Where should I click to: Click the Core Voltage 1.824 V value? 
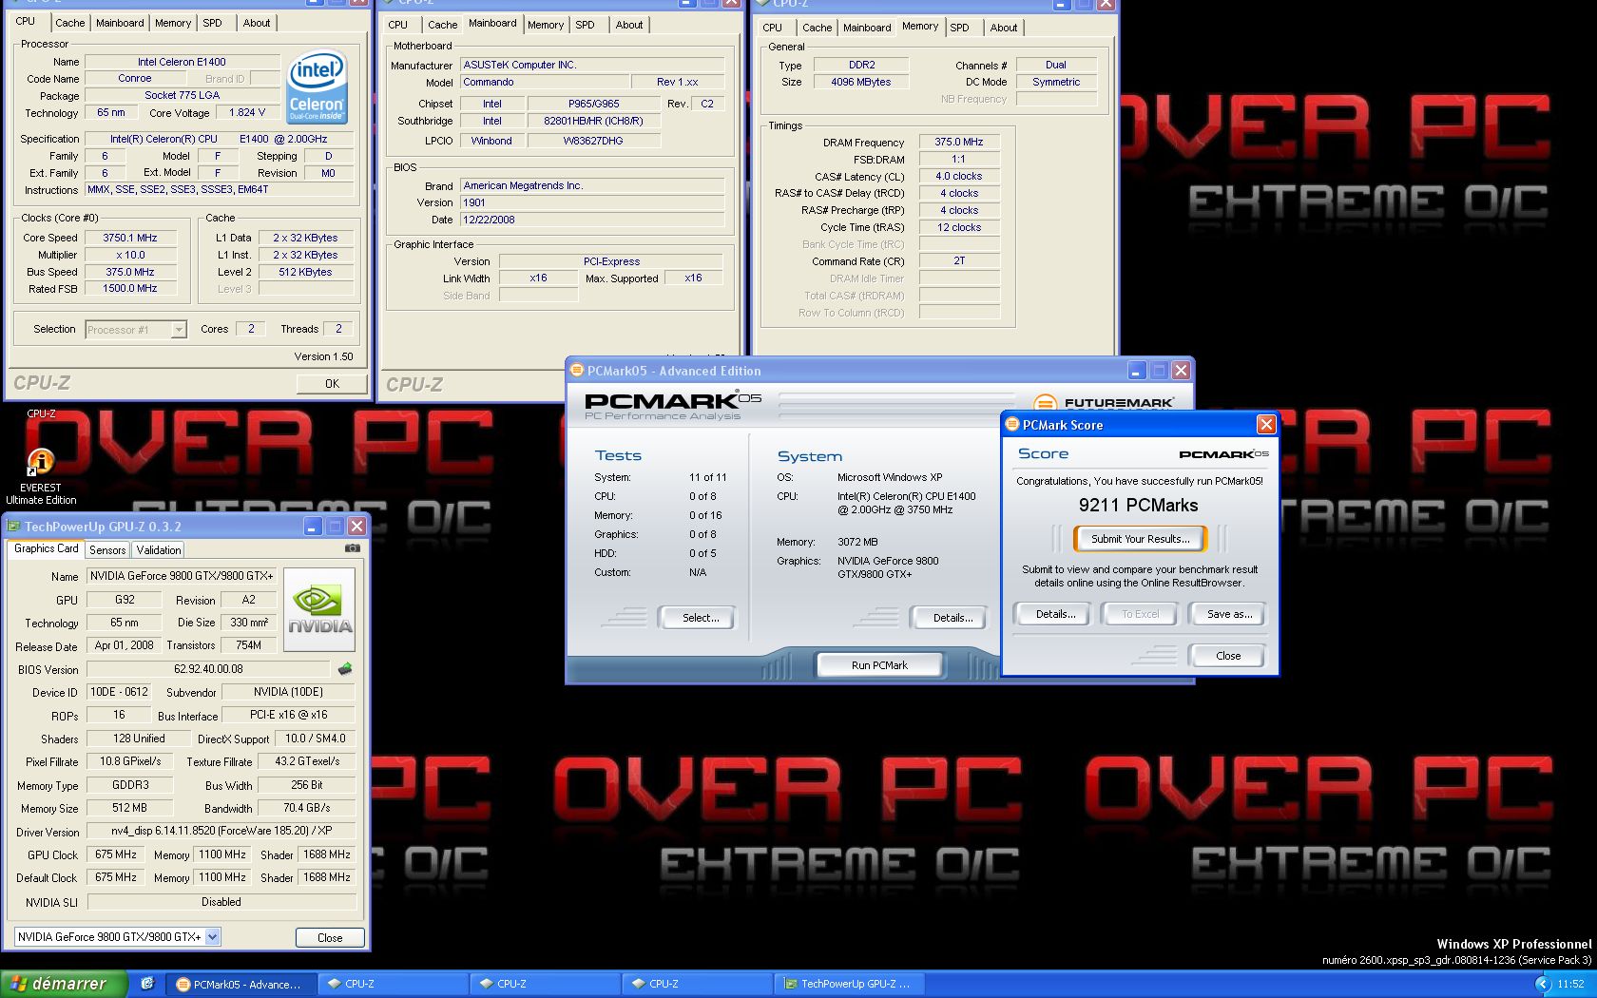247,112
